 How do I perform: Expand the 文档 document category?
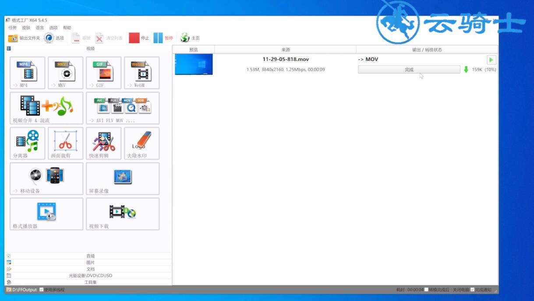coord(89,269)
